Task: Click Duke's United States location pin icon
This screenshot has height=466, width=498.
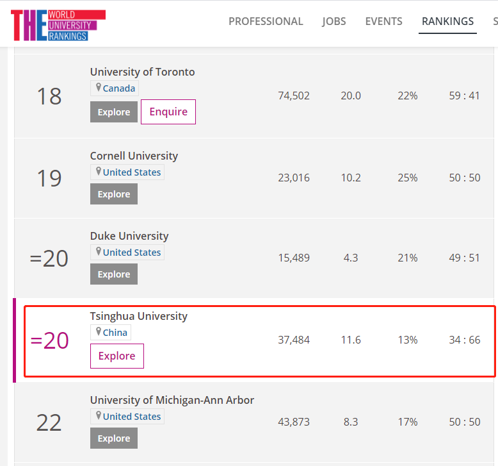Action: pyautogui.click(x=99, y=252)
